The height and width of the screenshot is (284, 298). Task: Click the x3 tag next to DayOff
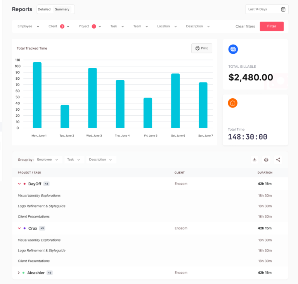(47, 184)
